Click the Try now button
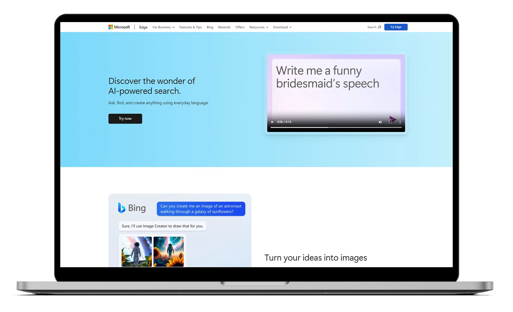 point(125,119)
